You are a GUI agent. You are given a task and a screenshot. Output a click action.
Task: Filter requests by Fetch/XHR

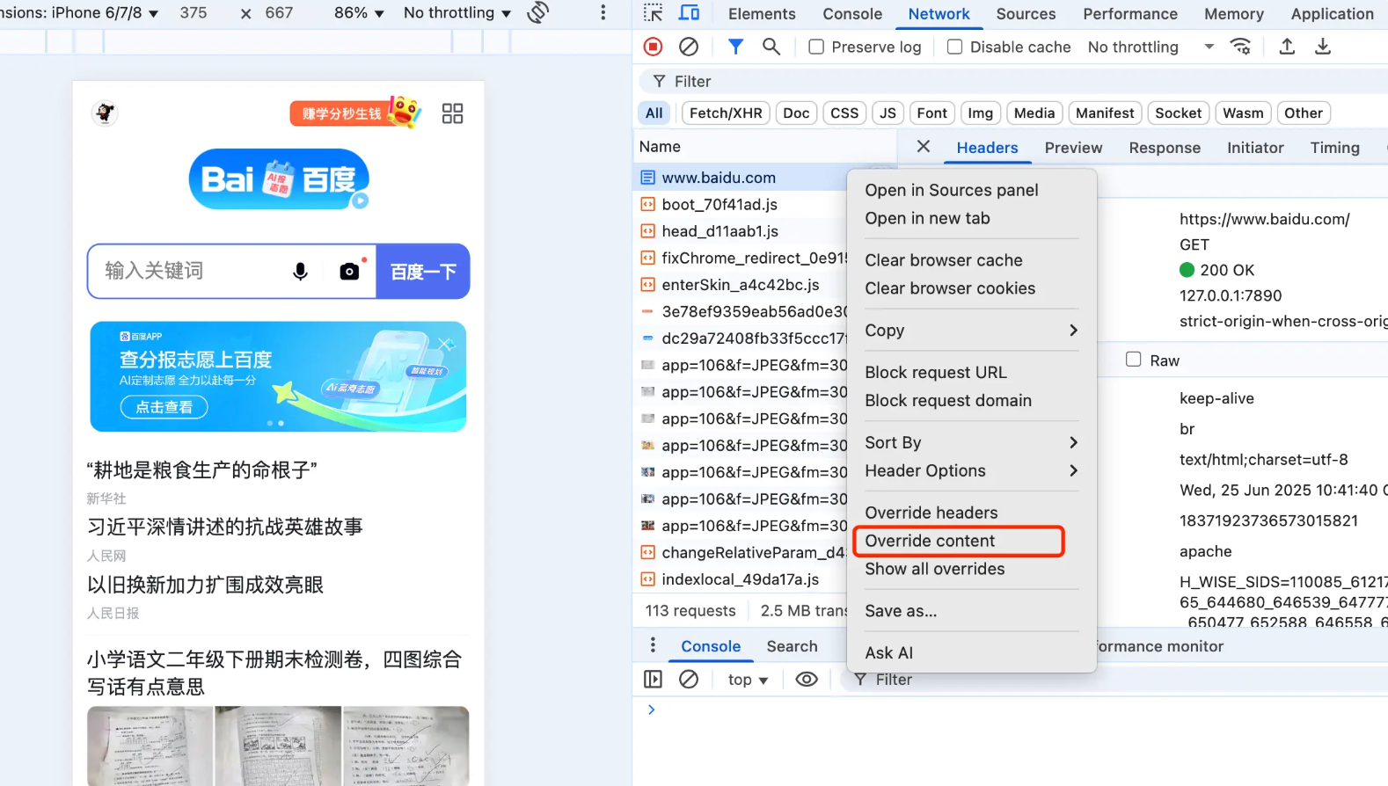coord(726,113)
